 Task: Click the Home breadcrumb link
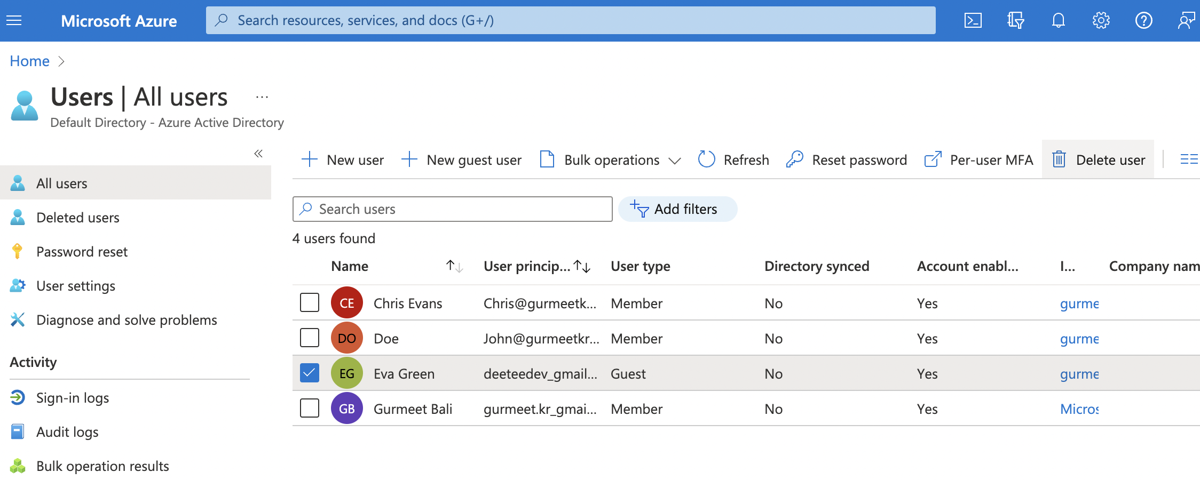point(29,61)
